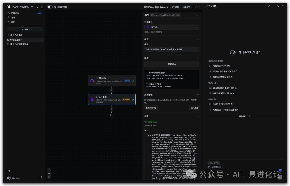This screenshot has height=186, width=290.
Task: Open chat history via the clock icon
Action: [x=278, y=6]
